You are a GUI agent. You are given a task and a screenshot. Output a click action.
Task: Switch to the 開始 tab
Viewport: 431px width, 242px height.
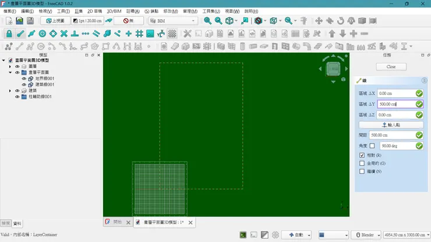pyautogui.click(x=117, y=222)
